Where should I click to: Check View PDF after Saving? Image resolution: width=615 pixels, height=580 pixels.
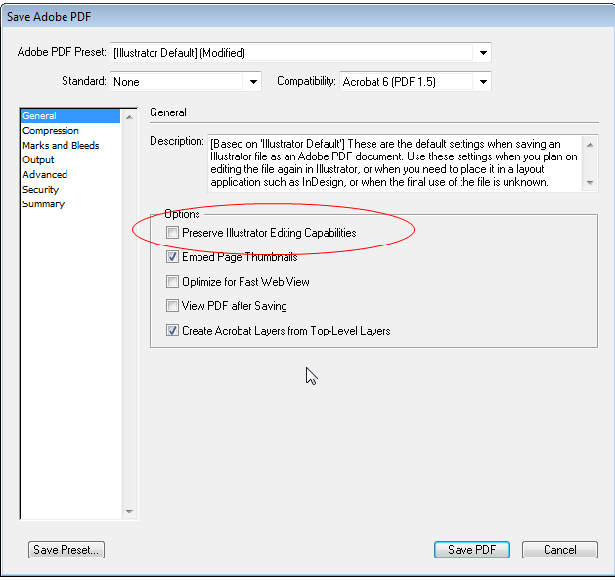[172, 306]
